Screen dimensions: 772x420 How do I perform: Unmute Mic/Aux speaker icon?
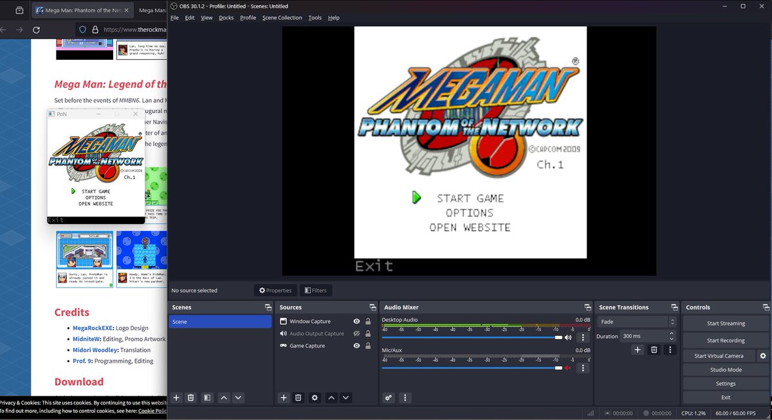[x=568, y=368]
